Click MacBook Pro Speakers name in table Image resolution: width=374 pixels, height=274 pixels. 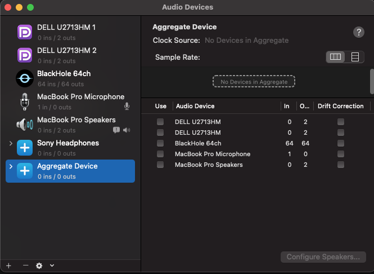tap(209, 165)
